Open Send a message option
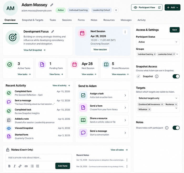 [103, 133]
